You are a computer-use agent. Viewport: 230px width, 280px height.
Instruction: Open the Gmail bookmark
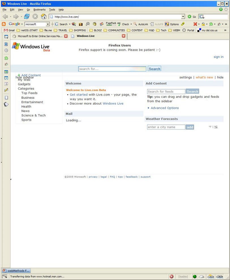[x=9, y=30]
